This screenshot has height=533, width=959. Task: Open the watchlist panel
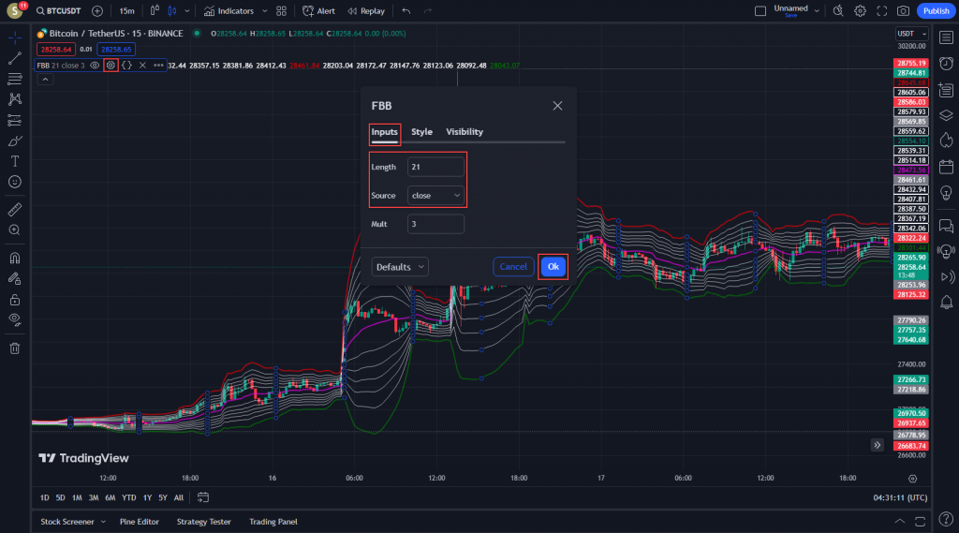point(946,38)
